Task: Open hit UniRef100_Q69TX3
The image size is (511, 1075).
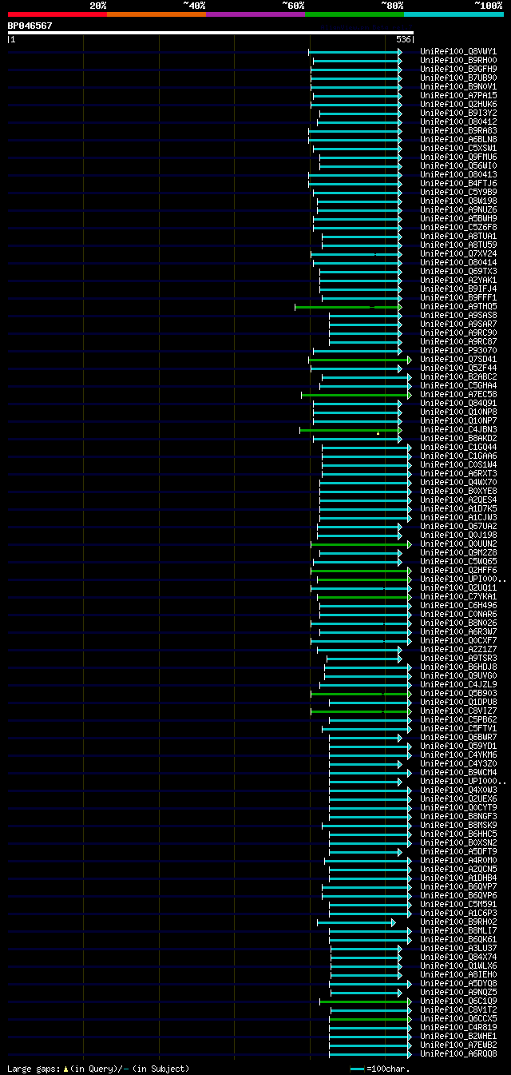Action: 458,271
